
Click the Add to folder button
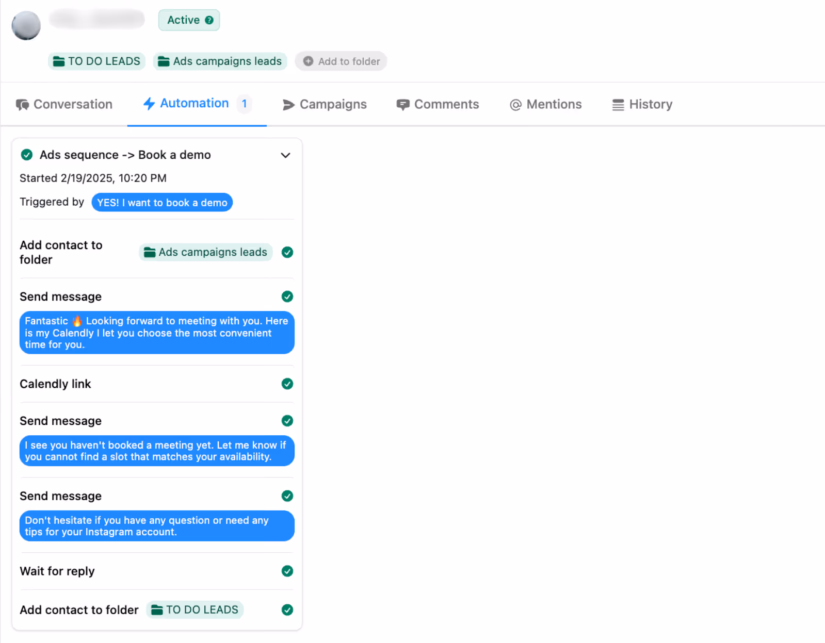(x=341, y=61)
